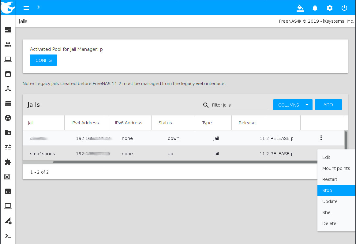Screen dimensions: 356x244
Task: Expand the COLUMNS dropdown
Action: click(293, 105)
